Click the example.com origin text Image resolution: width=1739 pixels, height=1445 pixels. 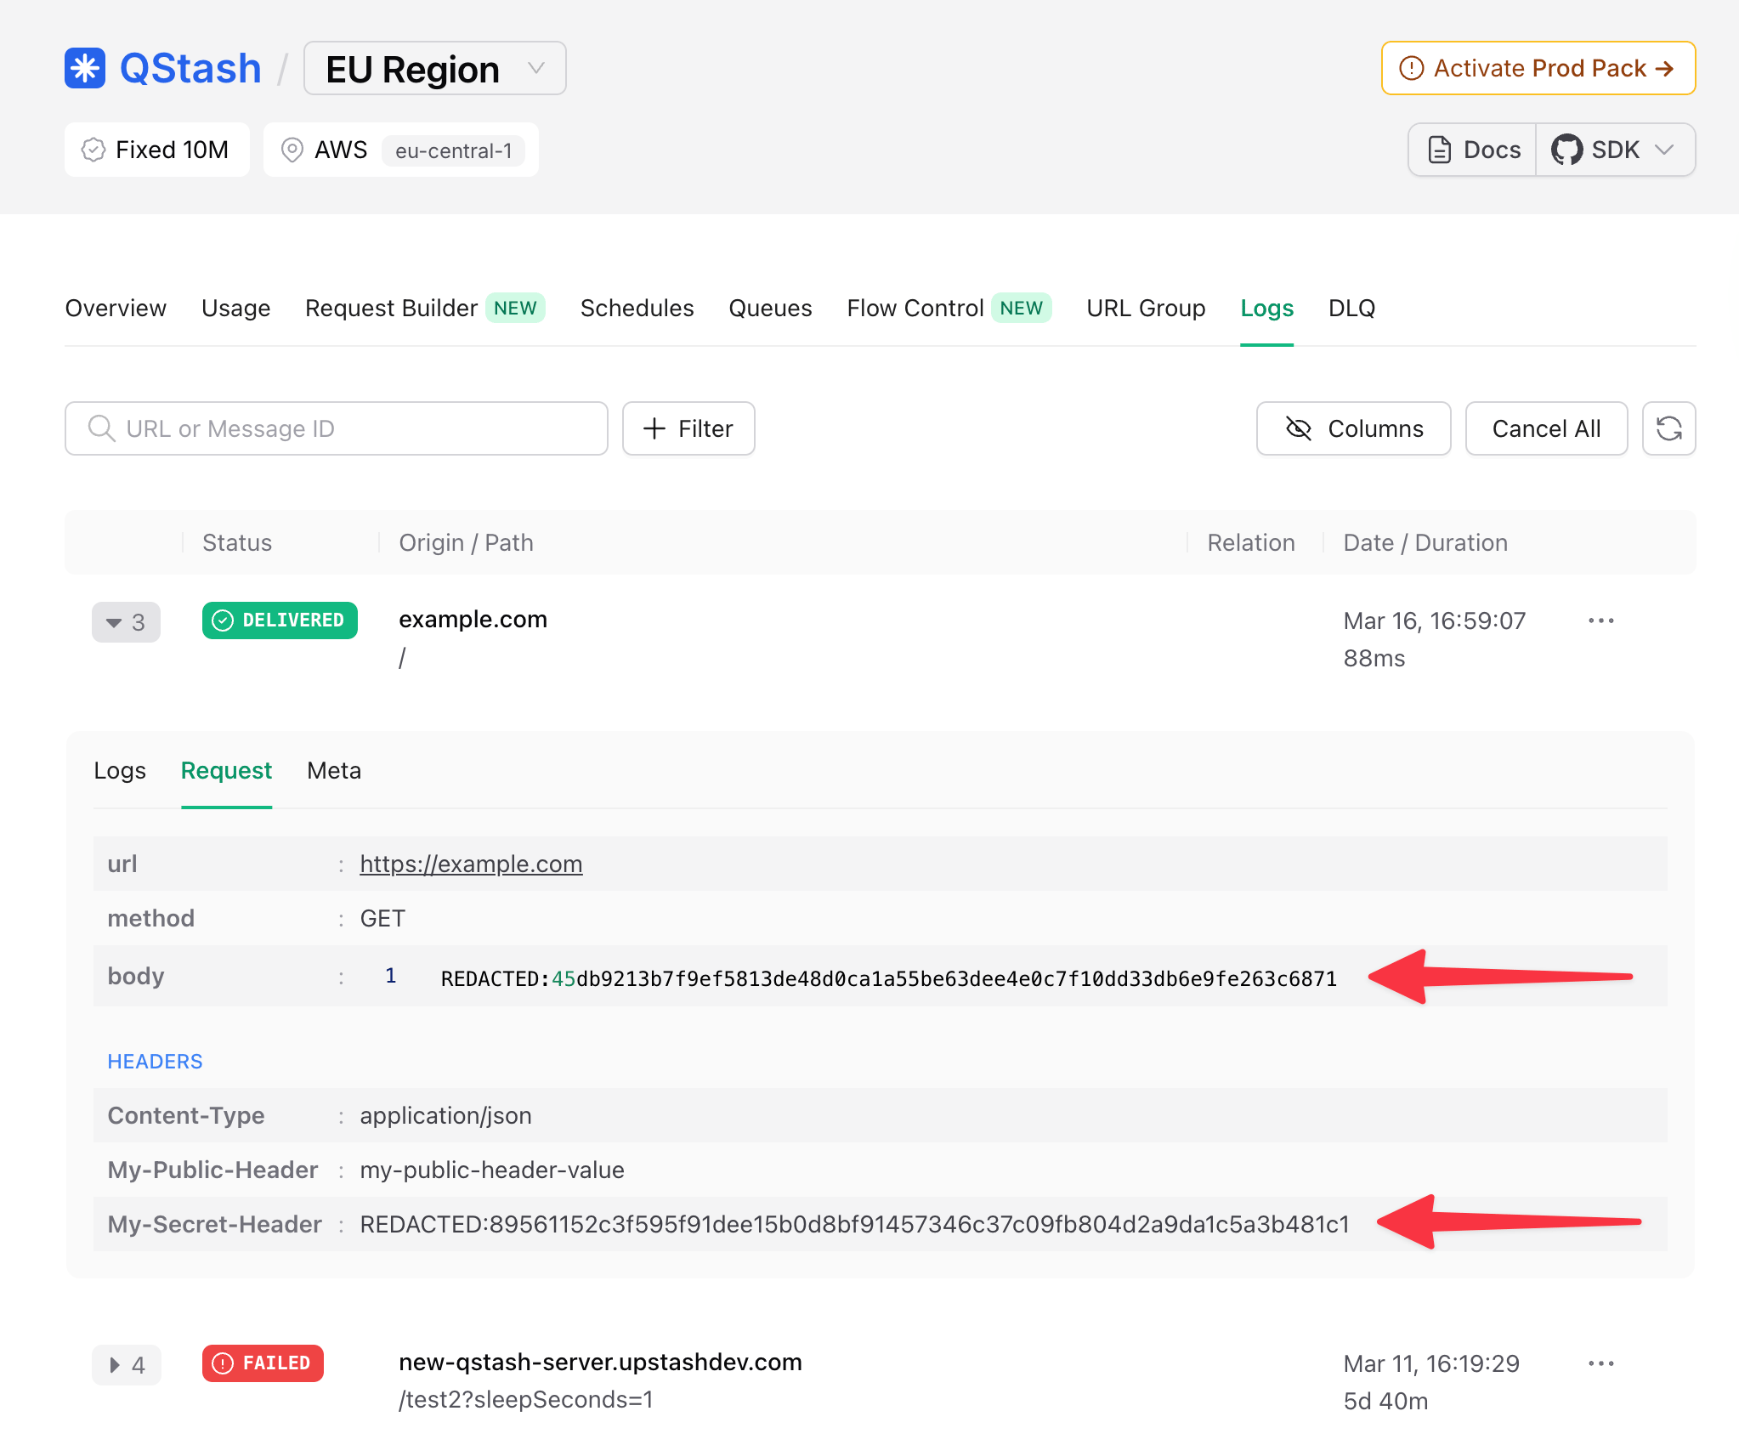tap(473, 619)
